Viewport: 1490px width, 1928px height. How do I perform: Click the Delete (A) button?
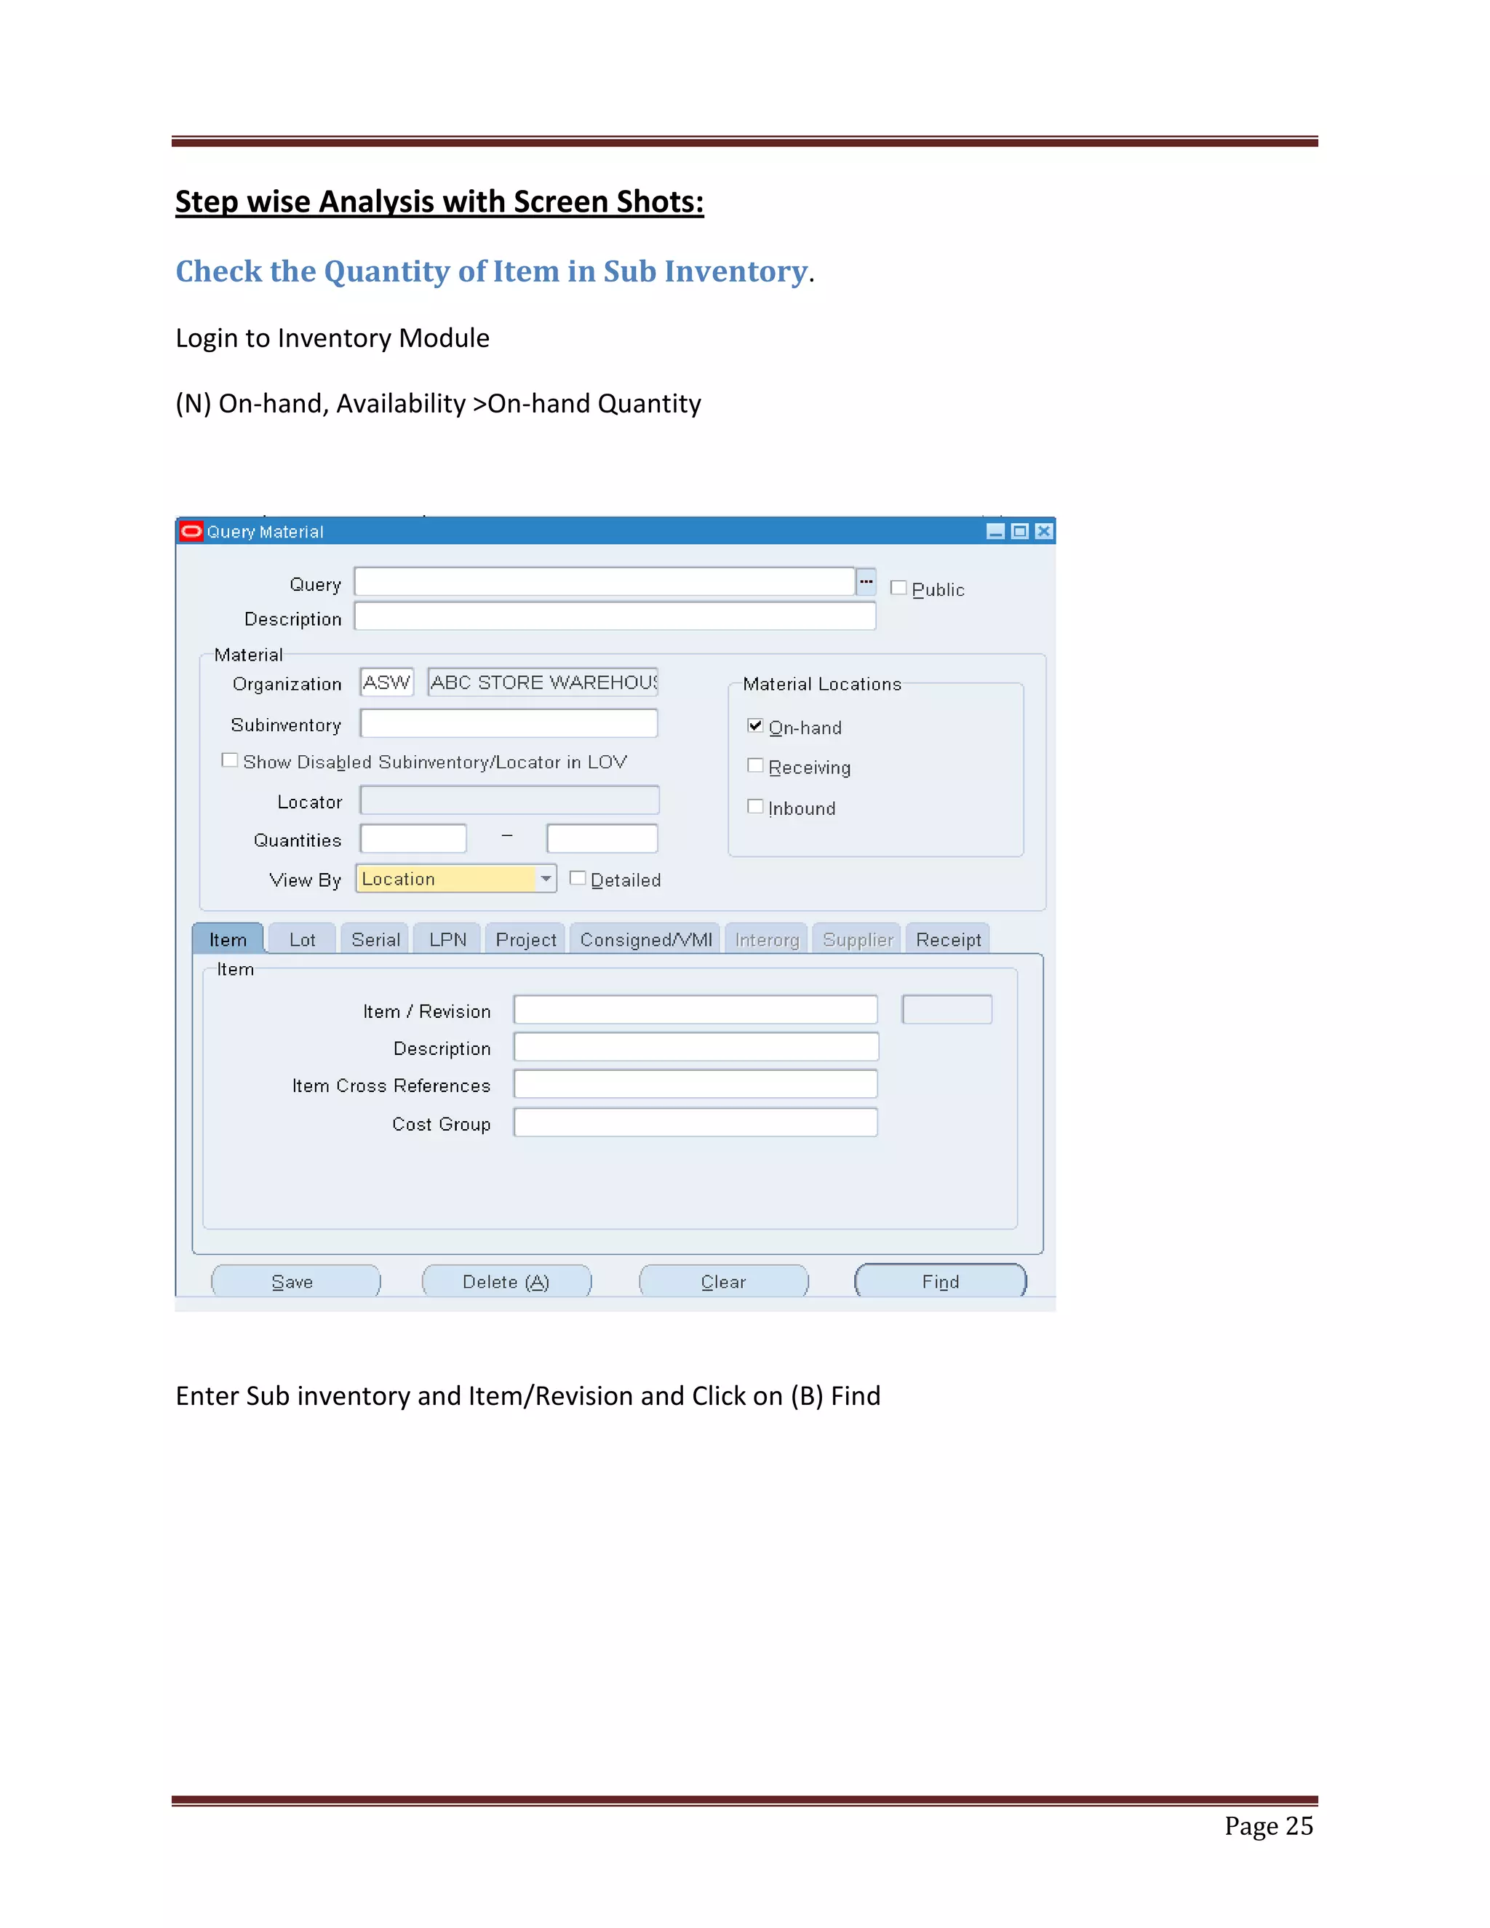click(506, 1281)
